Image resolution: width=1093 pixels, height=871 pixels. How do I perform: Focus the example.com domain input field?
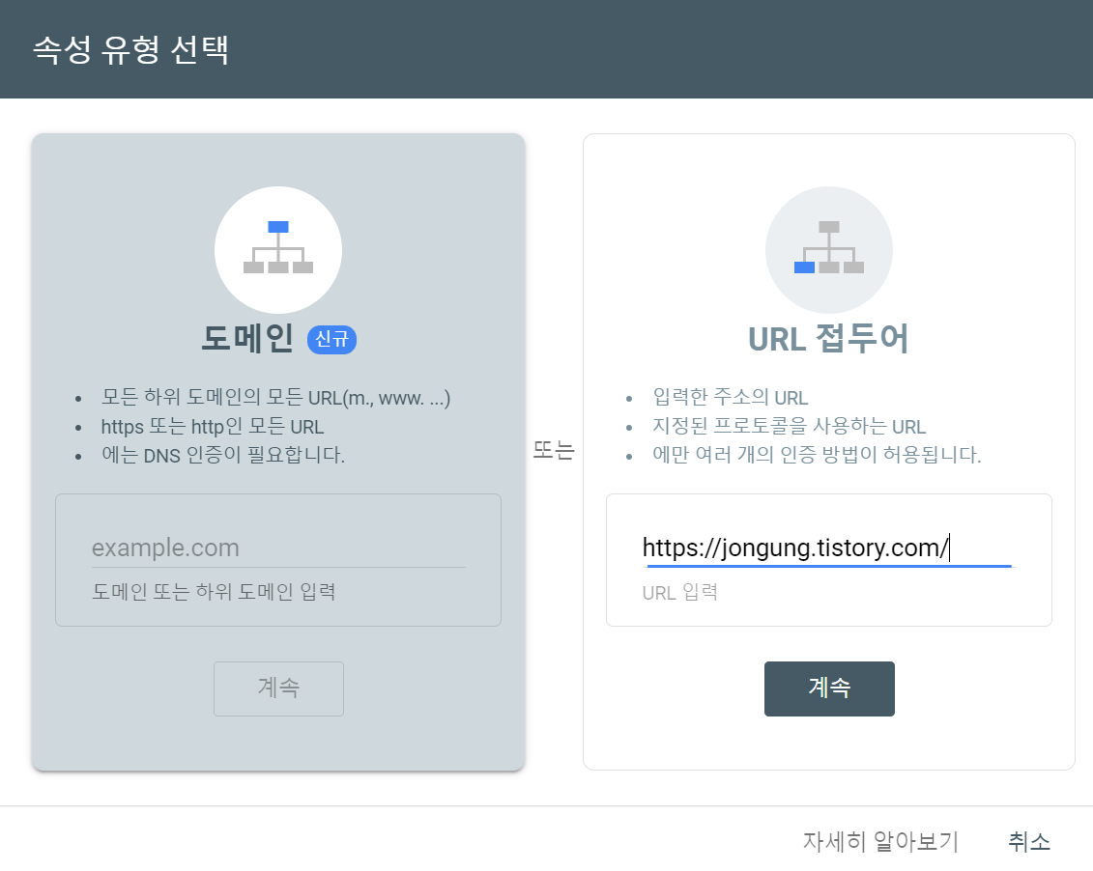pyautogui.click(x=278, y=548)
